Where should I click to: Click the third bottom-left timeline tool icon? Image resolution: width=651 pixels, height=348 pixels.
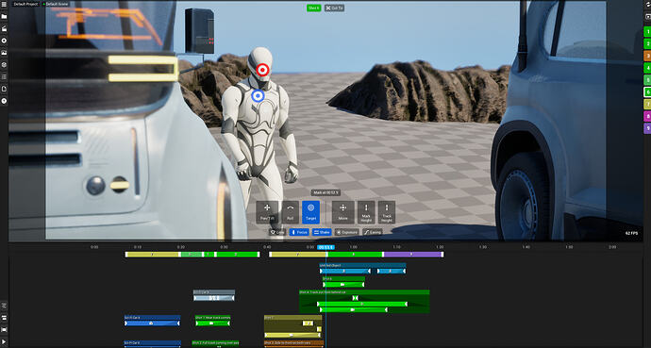4,330
